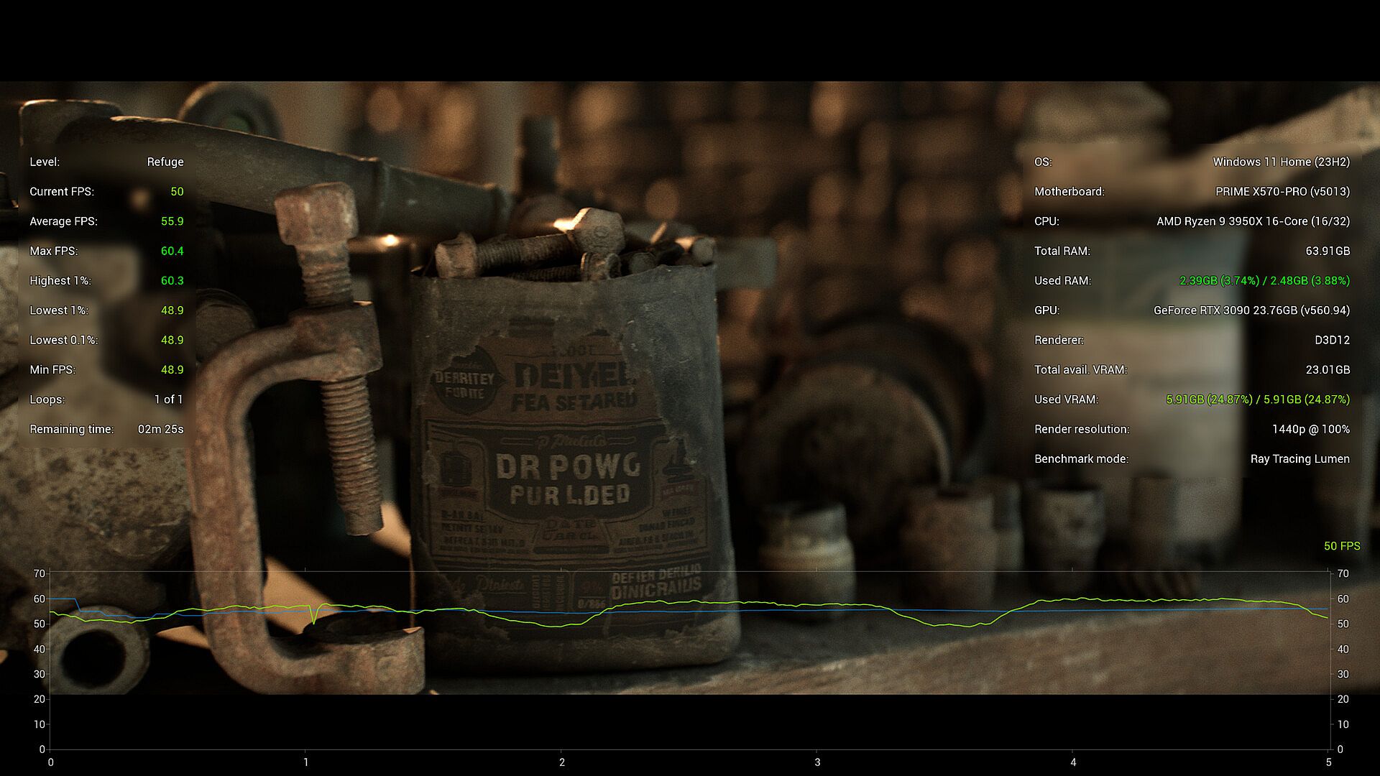
Task: Click the Remaining time 02m 25s
Action: tap(160, 429)
